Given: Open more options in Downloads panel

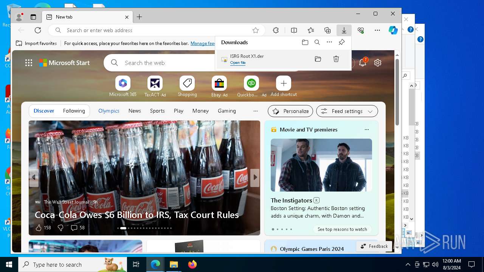Looking at the screenshot, I should coord(329,42).
